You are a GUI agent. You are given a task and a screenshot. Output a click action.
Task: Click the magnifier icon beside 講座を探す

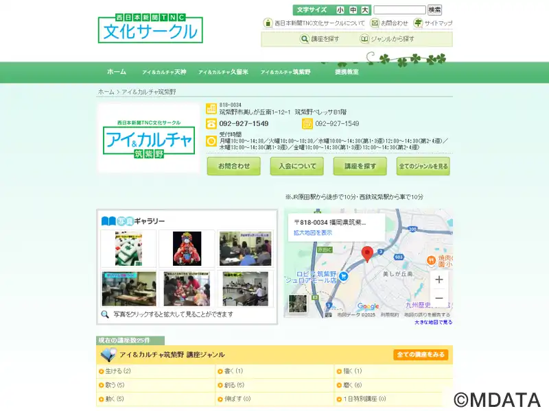(305, 39)
